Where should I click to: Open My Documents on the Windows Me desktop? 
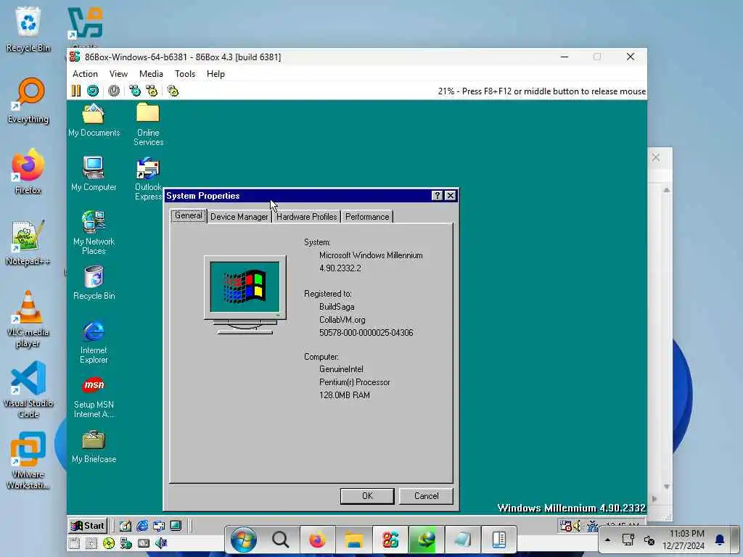pyautogui.click(x=94, y=120)
